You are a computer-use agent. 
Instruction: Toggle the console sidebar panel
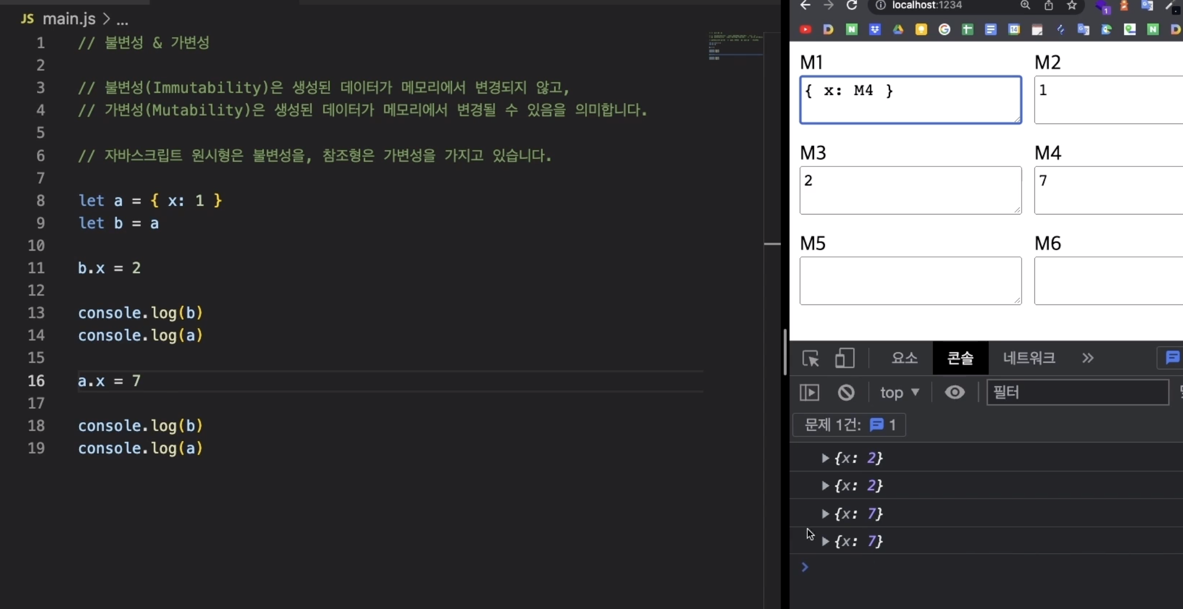(809, 392)
